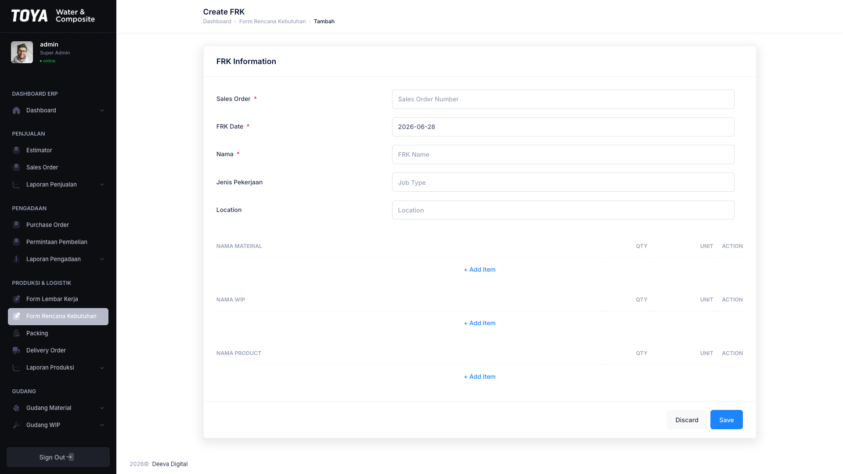Click the Sign Out button
The width and height of the screenshot is (843, 474).
coord(58,457)
